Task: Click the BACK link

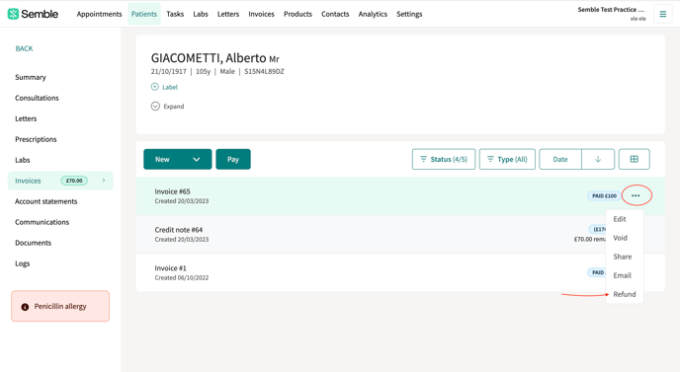Action: 24,48
